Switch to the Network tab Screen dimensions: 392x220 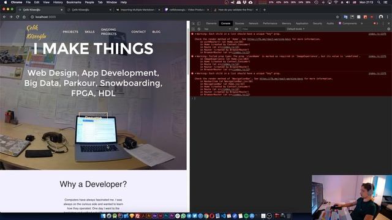tap(253, 23)
